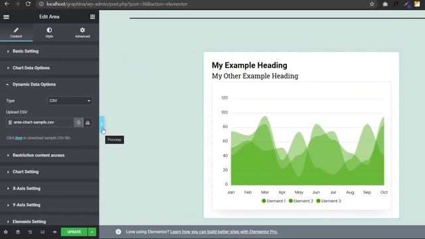
Task: Open the Elementor hamburger menu
Action: coord(6,17)
